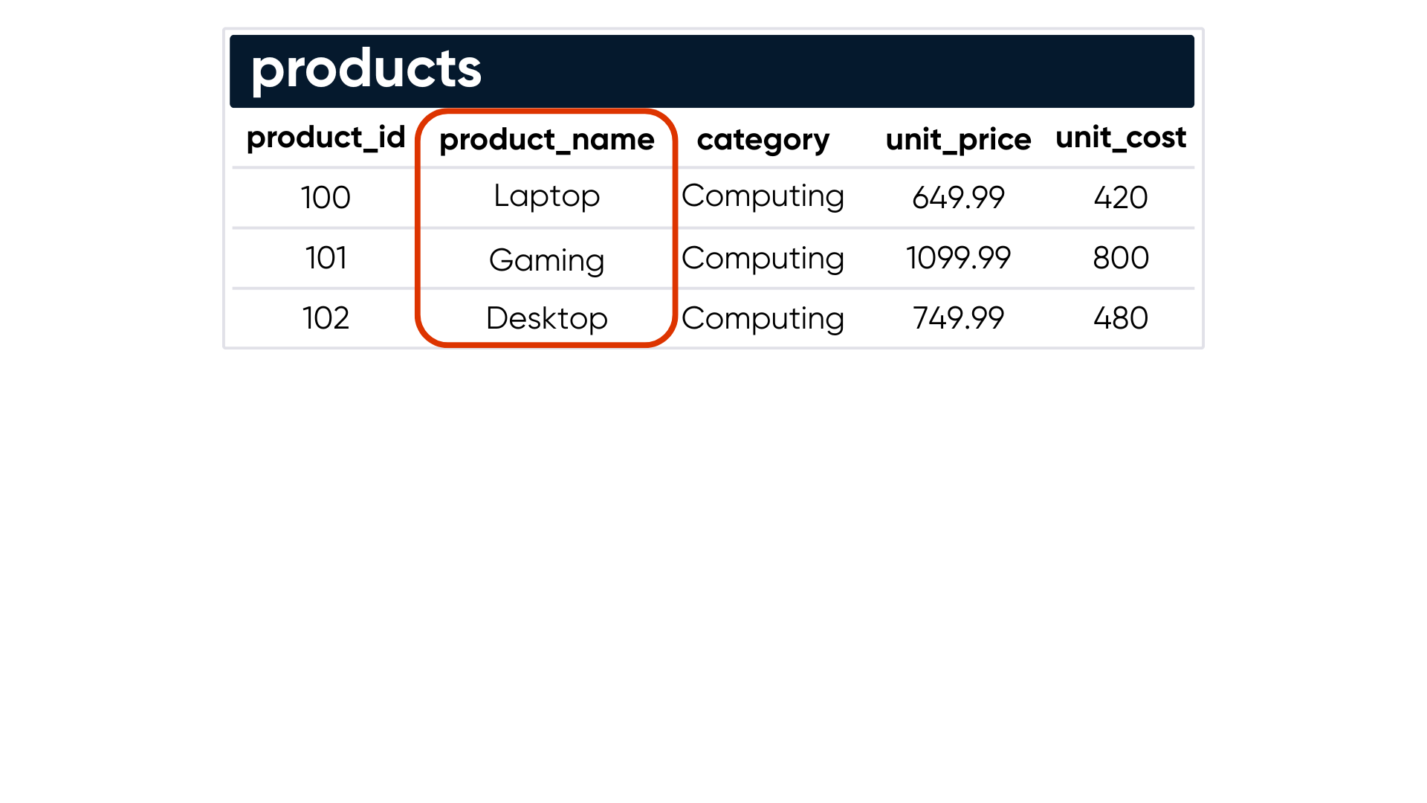
Task: Click the products table title
Action: click(366, 69)
